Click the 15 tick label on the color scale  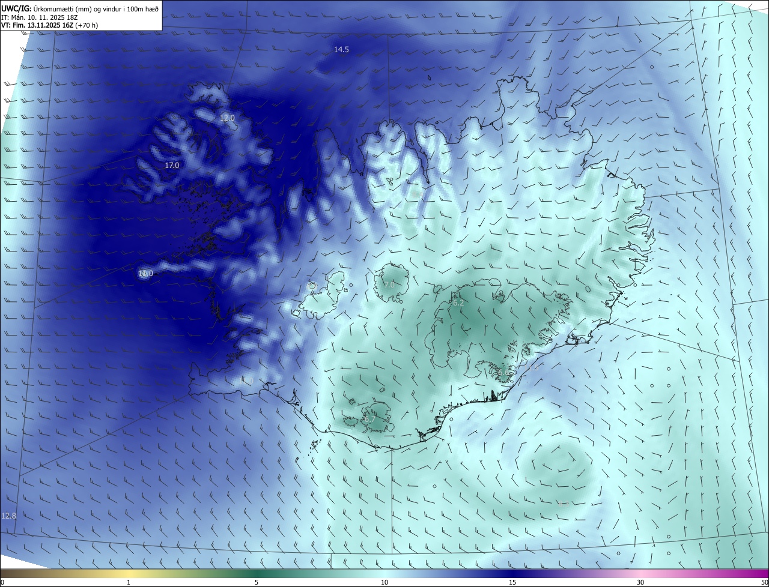pyautogui.click(x=512, y=583)
